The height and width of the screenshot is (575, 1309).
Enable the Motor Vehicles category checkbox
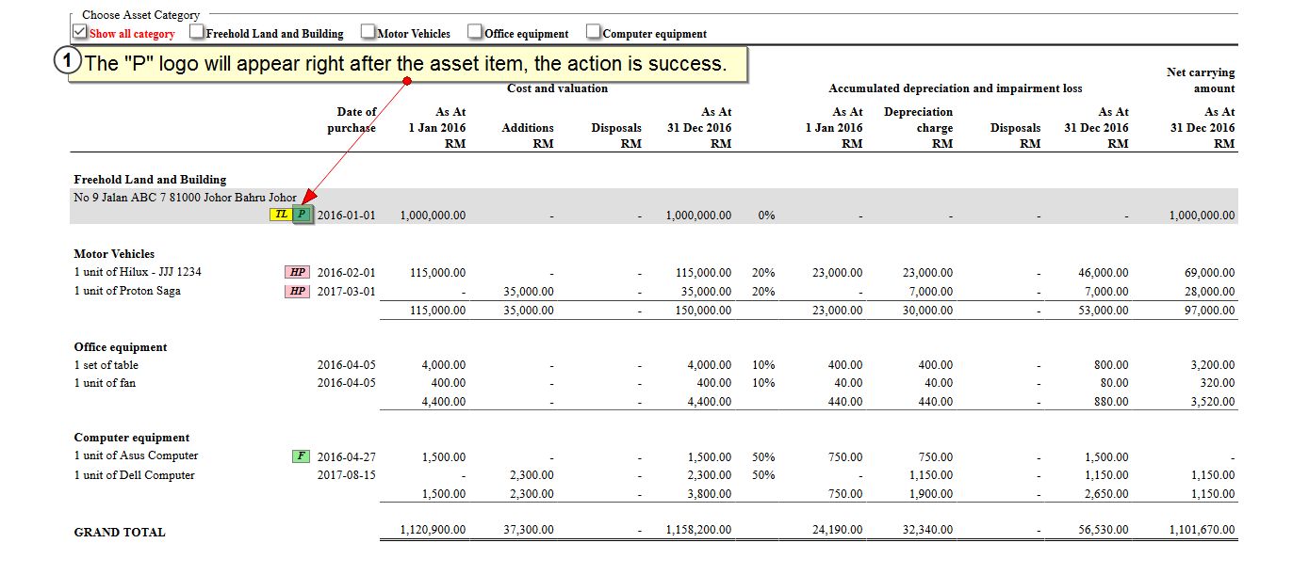tap(368, 32)
